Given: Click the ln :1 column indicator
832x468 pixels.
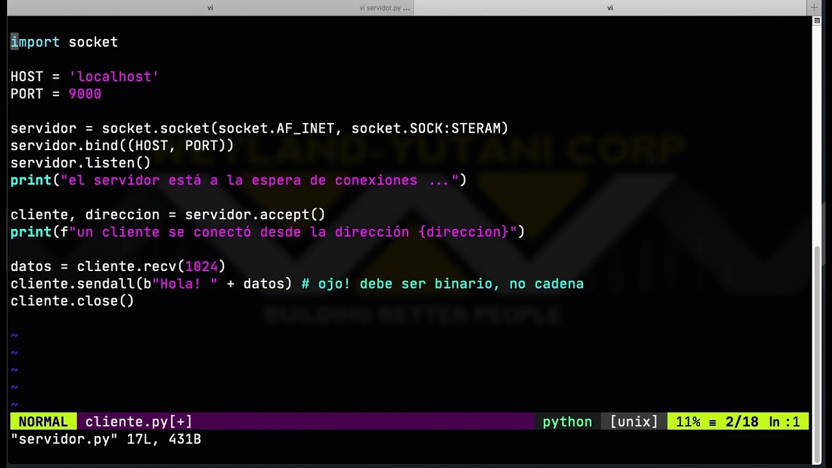Looking at the screenshot, I should click(x=785, y=422).
